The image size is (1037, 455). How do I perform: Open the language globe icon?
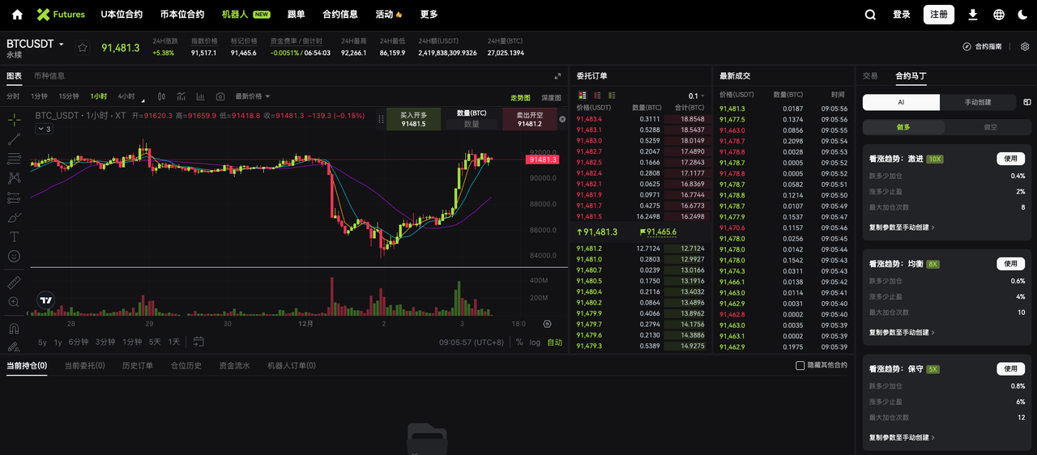(x=999, y=15)
